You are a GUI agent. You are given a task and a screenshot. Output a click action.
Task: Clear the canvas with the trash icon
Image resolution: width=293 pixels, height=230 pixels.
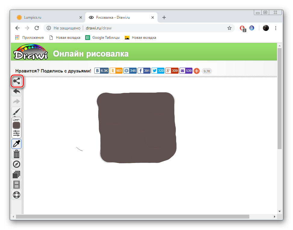pos(17,154)
